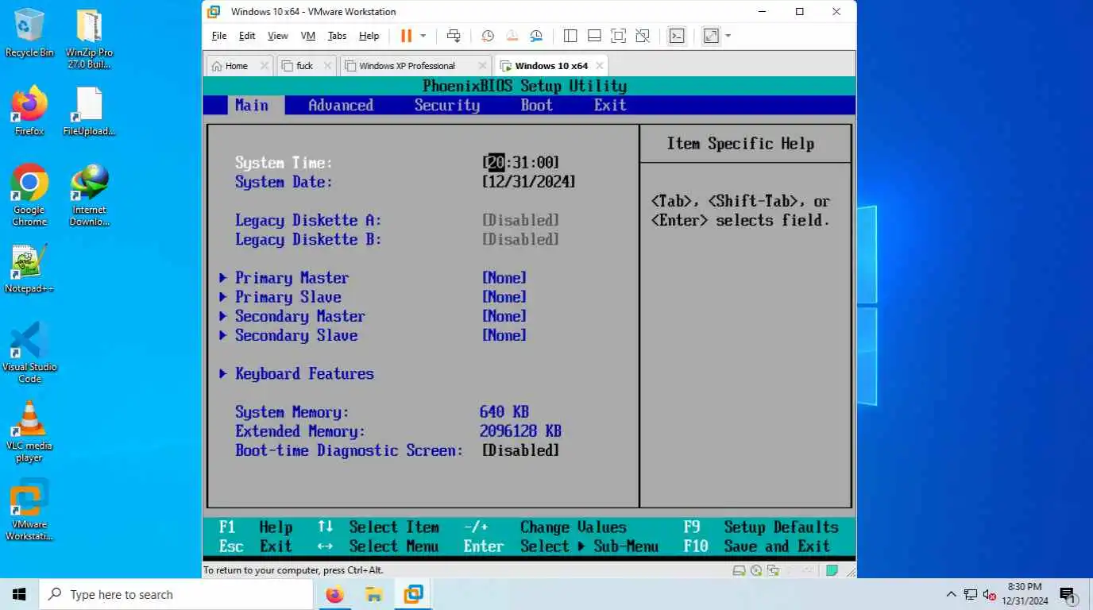Click the System Time hour field
Screen dimensions: 1093x610
pyautogui.click(x=496, y=163)
